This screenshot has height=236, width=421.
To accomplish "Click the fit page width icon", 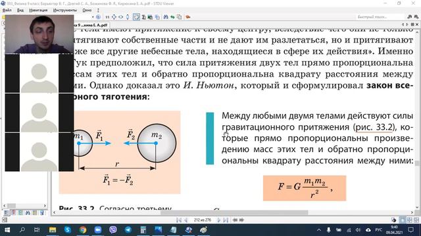I will point(120,17).
